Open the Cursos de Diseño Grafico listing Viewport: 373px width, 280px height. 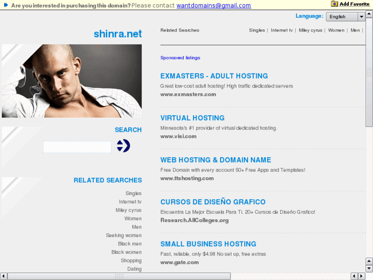[213, 202]
